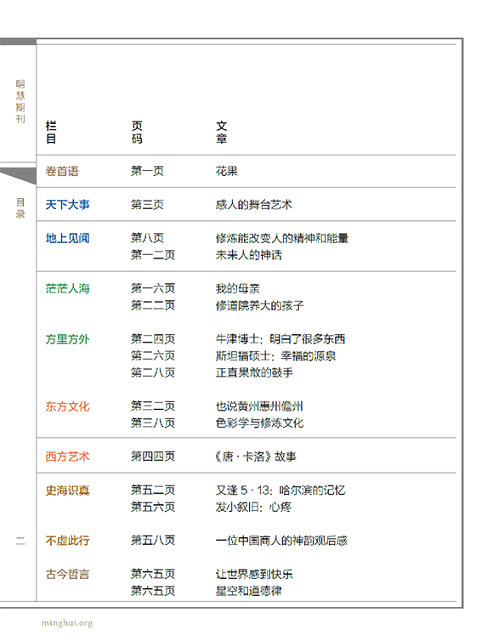
Task: Click the minghui.org footer link
Action: [x=67, y=623]
